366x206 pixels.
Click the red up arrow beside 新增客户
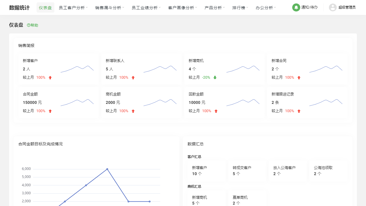[50, 77]
